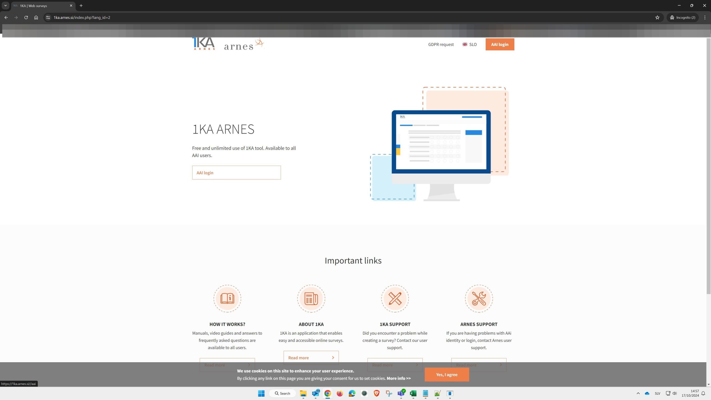Bookmark this page with the star
711x400 pixels.
[657, 17]
